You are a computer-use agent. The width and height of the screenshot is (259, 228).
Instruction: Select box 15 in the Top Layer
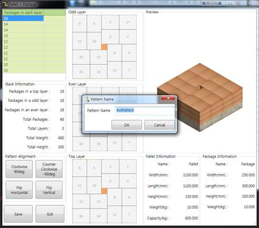click(81, 201)
